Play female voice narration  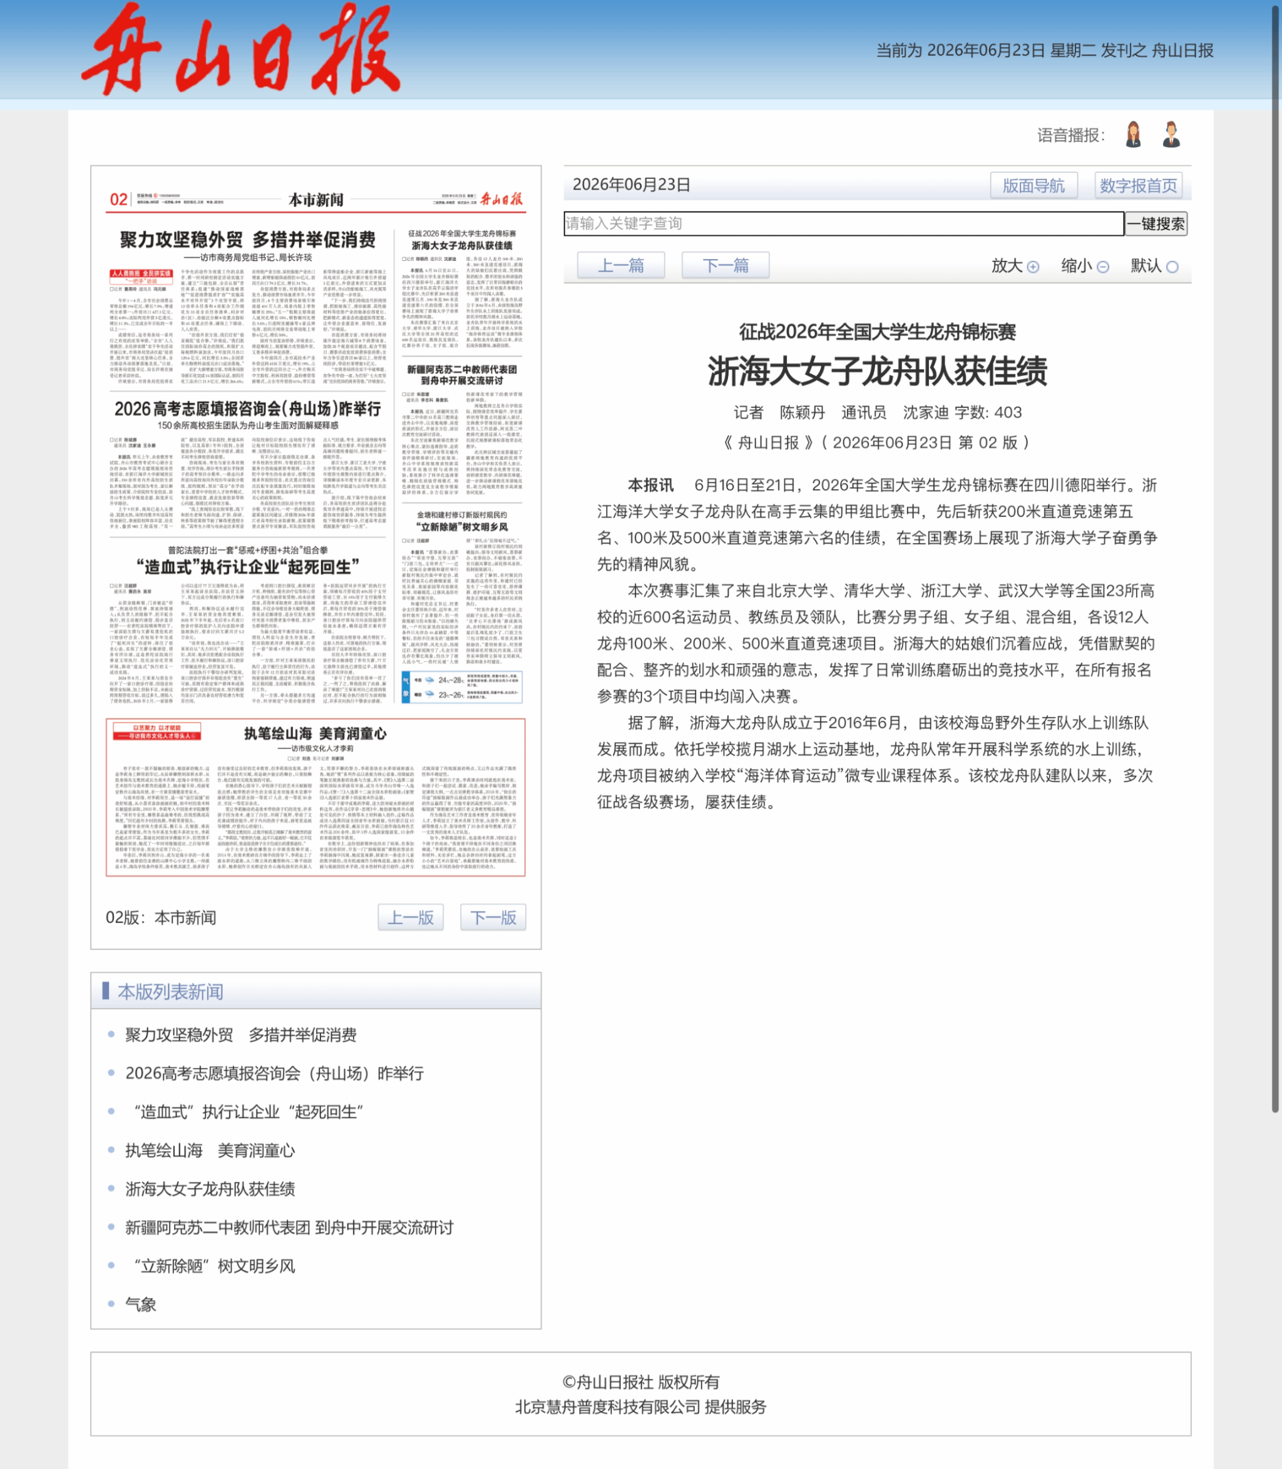pos(1133,135)
